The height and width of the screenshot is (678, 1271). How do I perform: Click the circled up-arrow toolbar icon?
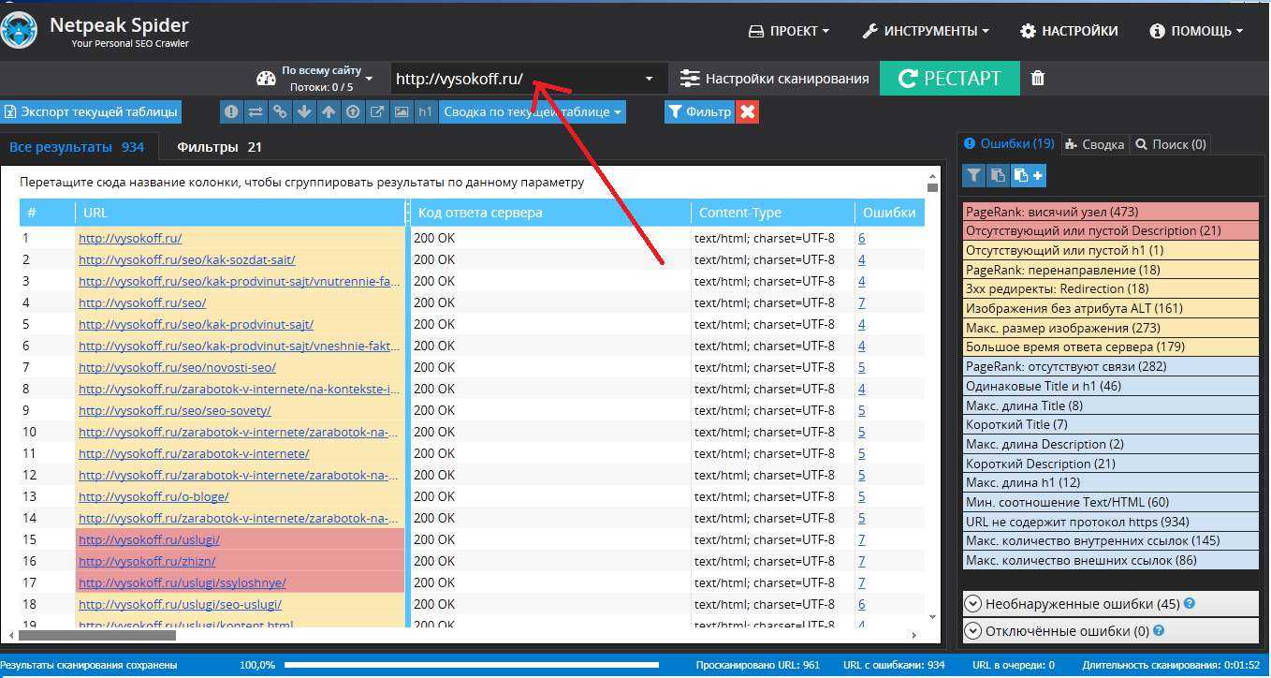(x=353, y=112)
